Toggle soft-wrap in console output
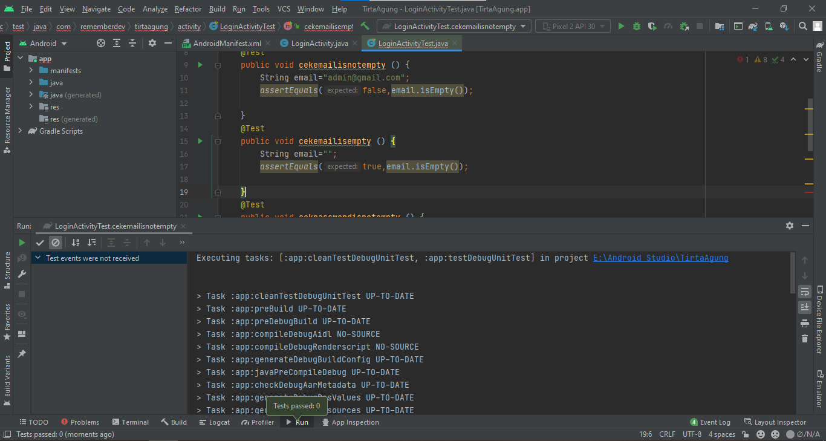This screenshot has height=441, width=826. (805, 292)
